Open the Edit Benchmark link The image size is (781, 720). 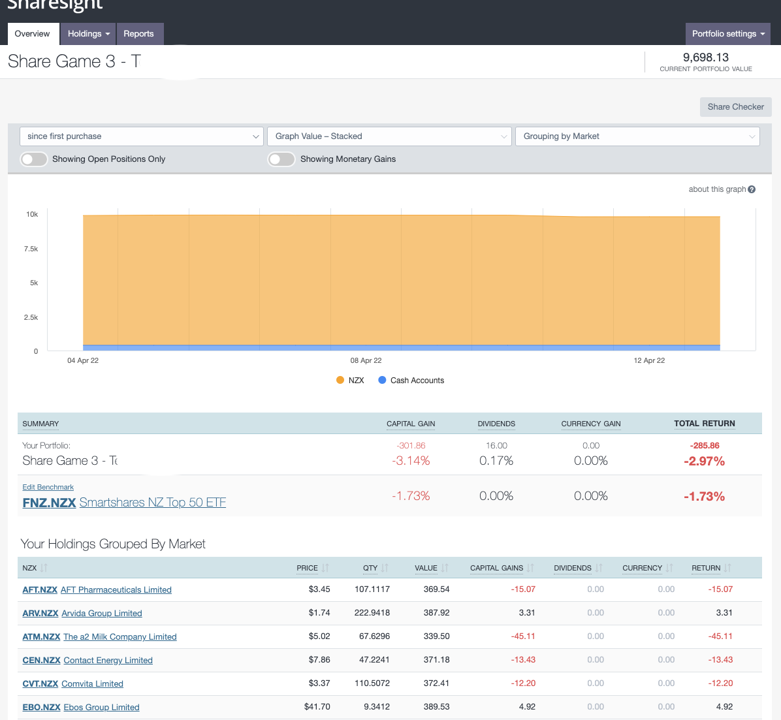[48, 487]
